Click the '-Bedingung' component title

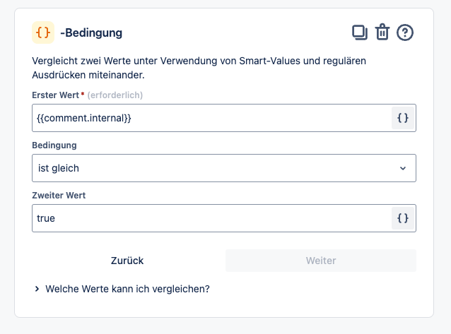coord(91,32)
